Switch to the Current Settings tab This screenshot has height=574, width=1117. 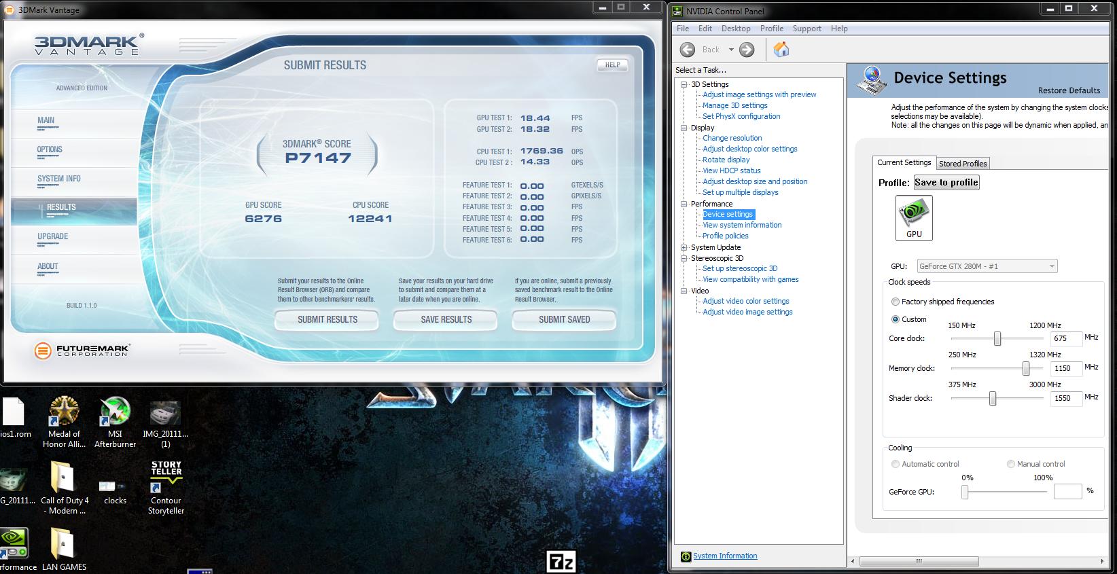coord(904,163)
